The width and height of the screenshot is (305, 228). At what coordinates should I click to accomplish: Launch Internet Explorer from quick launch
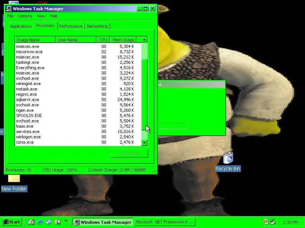pyautogui.click(x=40, y=222)
